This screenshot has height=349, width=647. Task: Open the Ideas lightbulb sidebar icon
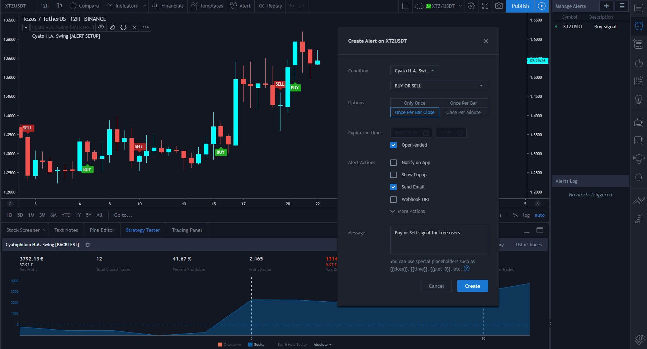click(x=639, y=100)
